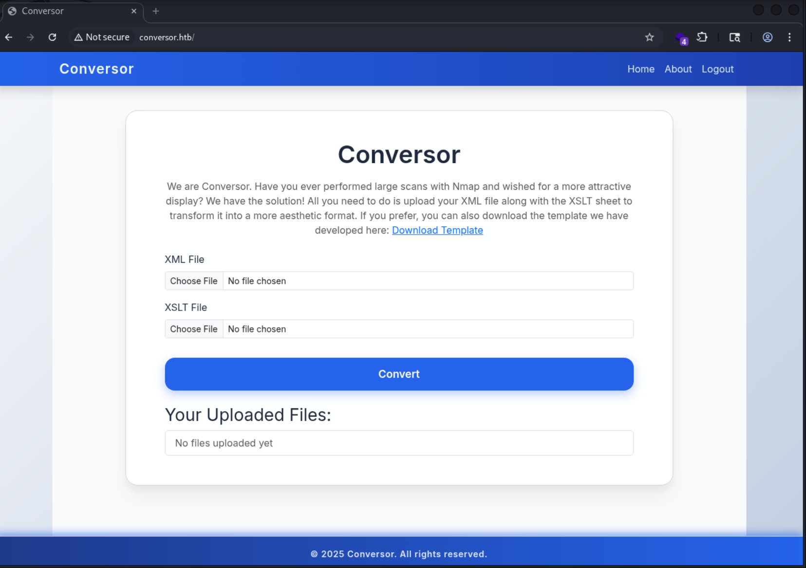
Task: Open the browser profile icon
Action: tap(768, 37)
